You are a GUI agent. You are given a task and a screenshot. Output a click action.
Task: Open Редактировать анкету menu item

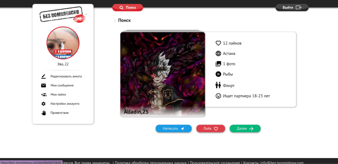pyautogui.click(x=66, y=76)
